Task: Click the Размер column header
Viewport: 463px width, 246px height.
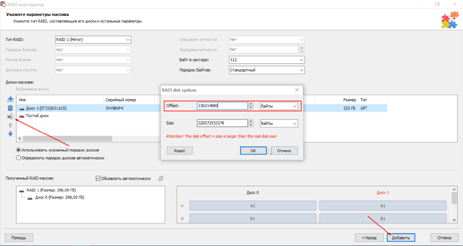Action: (x=350, y=100)
